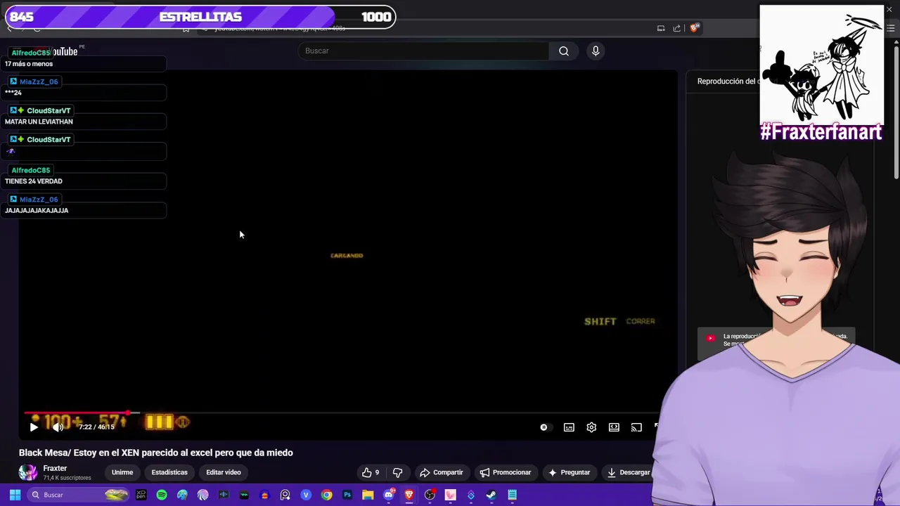
Task: Open Steam from the taskbar
Action: click(x=491, y=495)
